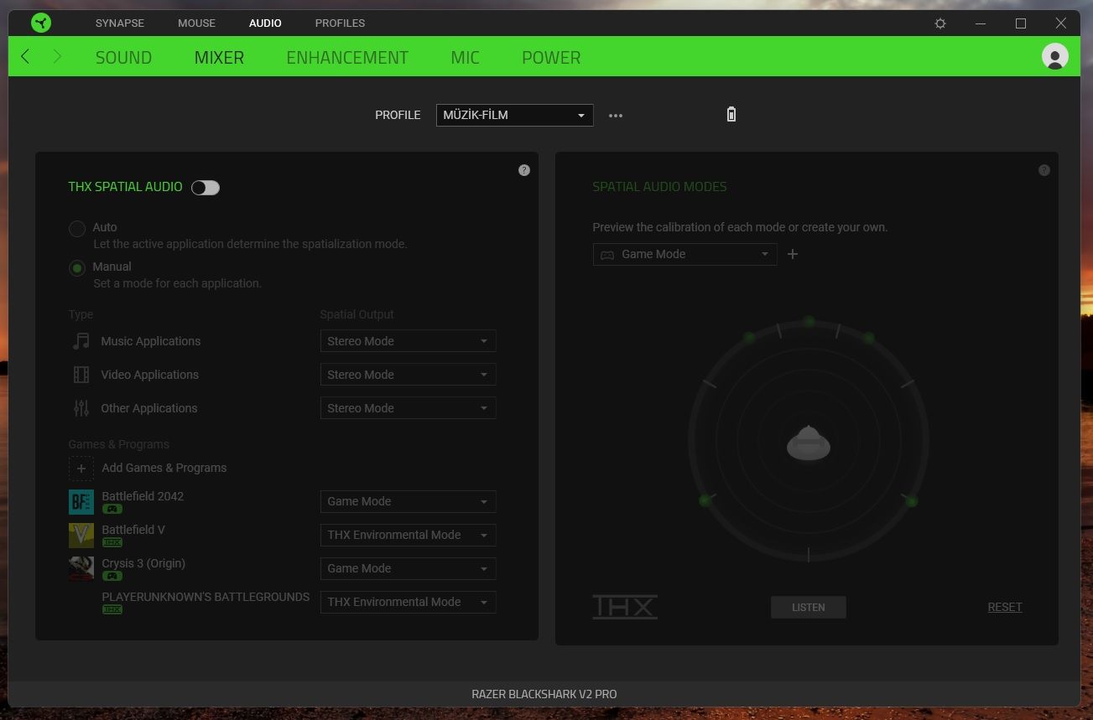Click the Battlefield 2042 game icon

[81, 502]
